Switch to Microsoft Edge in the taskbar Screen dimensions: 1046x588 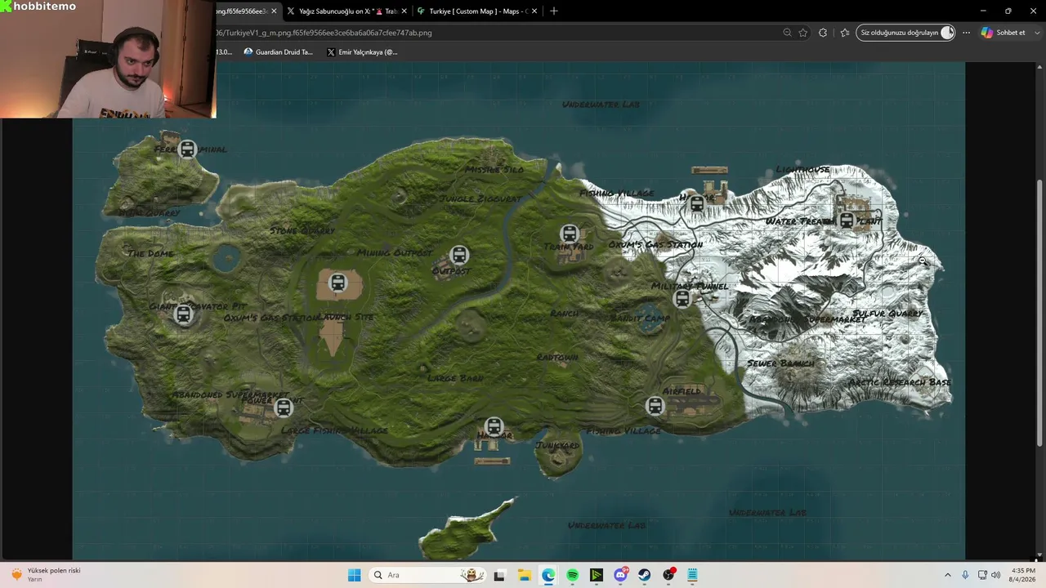pos(548,575)
